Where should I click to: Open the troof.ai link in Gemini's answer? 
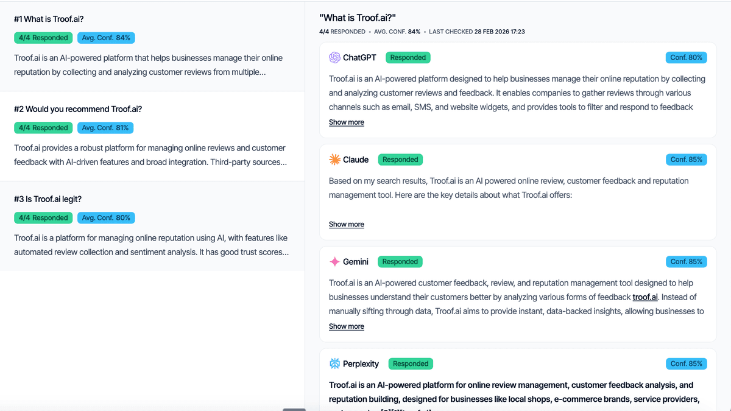coord(645,297)
